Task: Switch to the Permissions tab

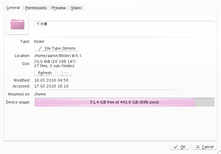Action: click(36, 8)
